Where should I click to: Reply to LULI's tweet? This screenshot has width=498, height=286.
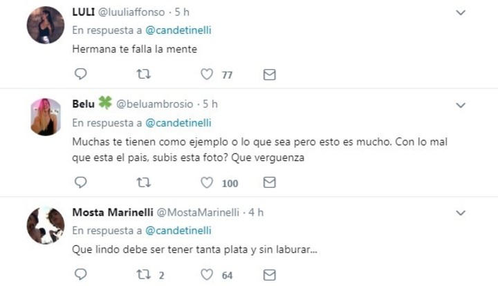pyautogui.click(x=81, y=74)
